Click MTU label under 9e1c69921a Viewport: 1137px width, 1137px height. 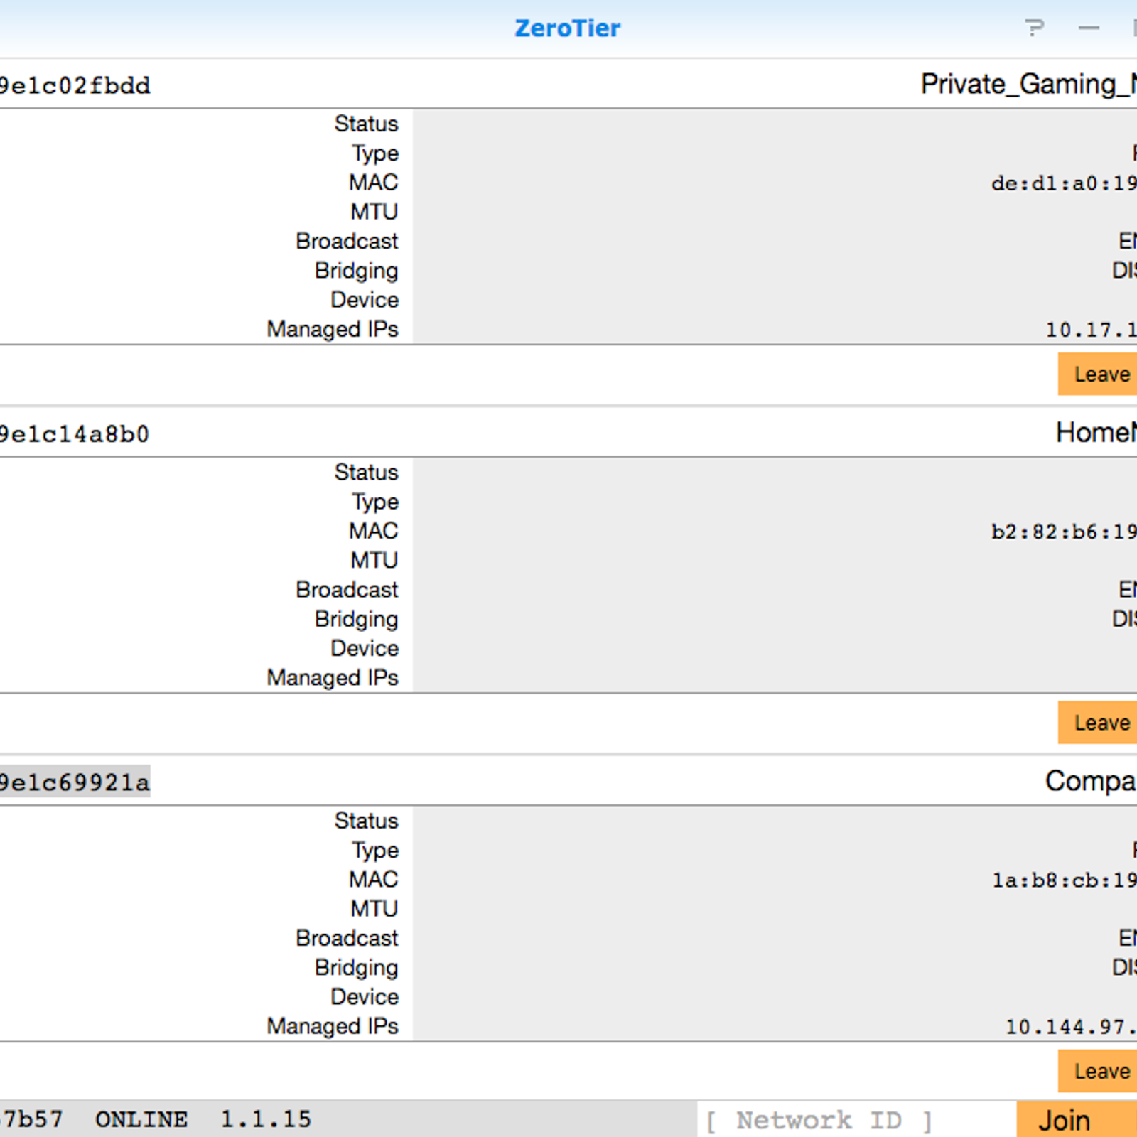pyautogui.click(x=374, y=909)
